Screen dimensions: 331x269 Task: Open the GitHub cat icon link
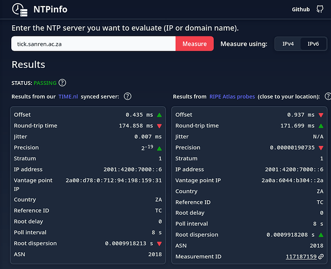[320, 9]
